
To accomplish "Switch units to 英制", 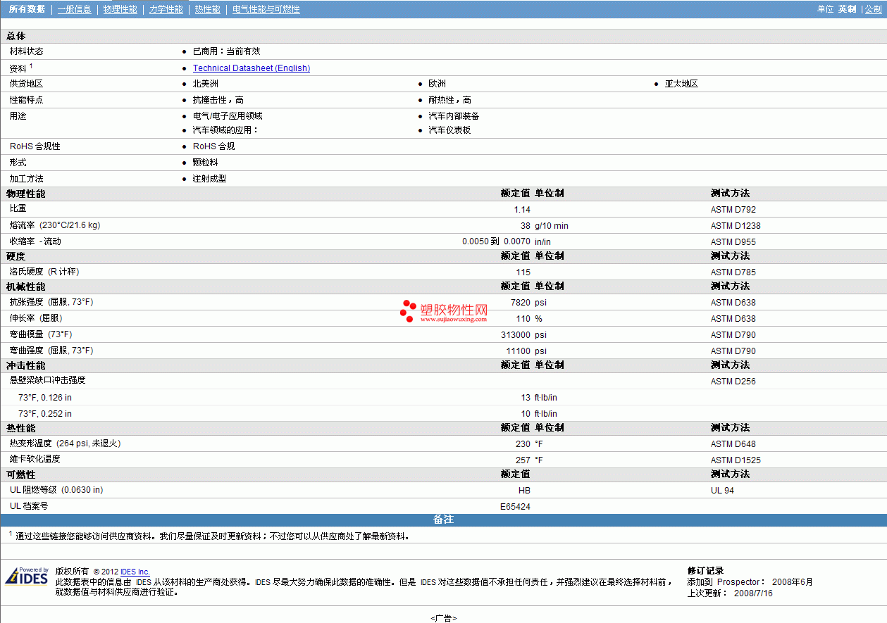I will 847,9.
